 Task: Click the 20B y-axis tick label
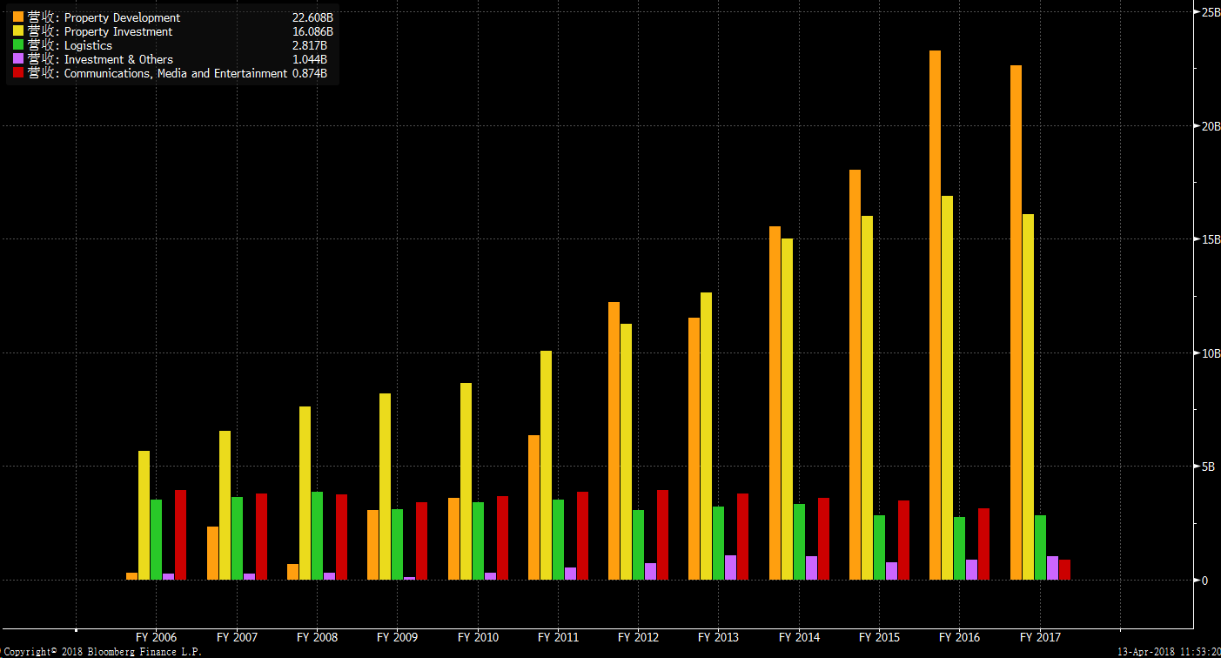[1211, 125]
